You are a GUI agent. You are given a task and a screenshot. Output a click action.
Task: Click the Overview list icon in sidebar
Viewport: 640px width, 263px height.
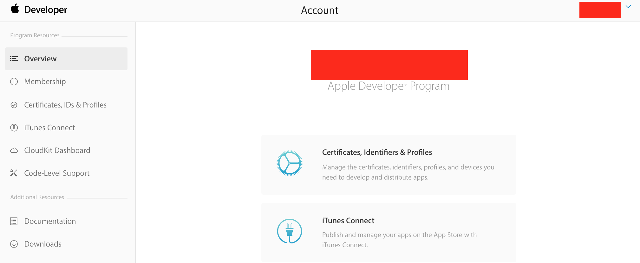[x=14, y=58]
